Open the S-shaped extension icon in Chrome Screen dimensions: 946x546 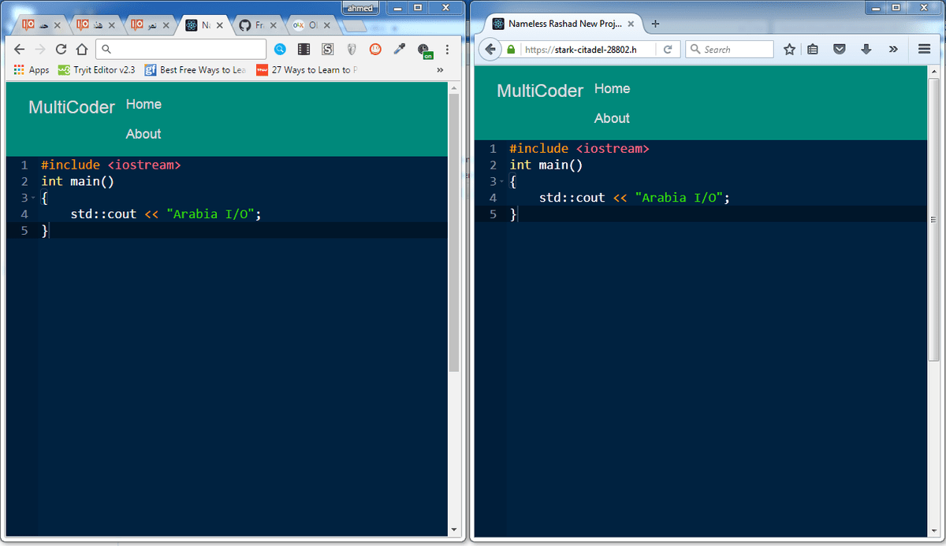(327, 49)
